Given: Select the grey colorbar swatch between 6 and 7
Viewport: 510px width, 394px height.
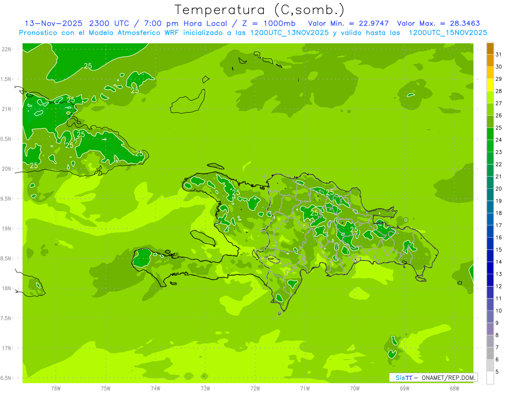Looking at the screenshot, I should (x=490, y=354).
